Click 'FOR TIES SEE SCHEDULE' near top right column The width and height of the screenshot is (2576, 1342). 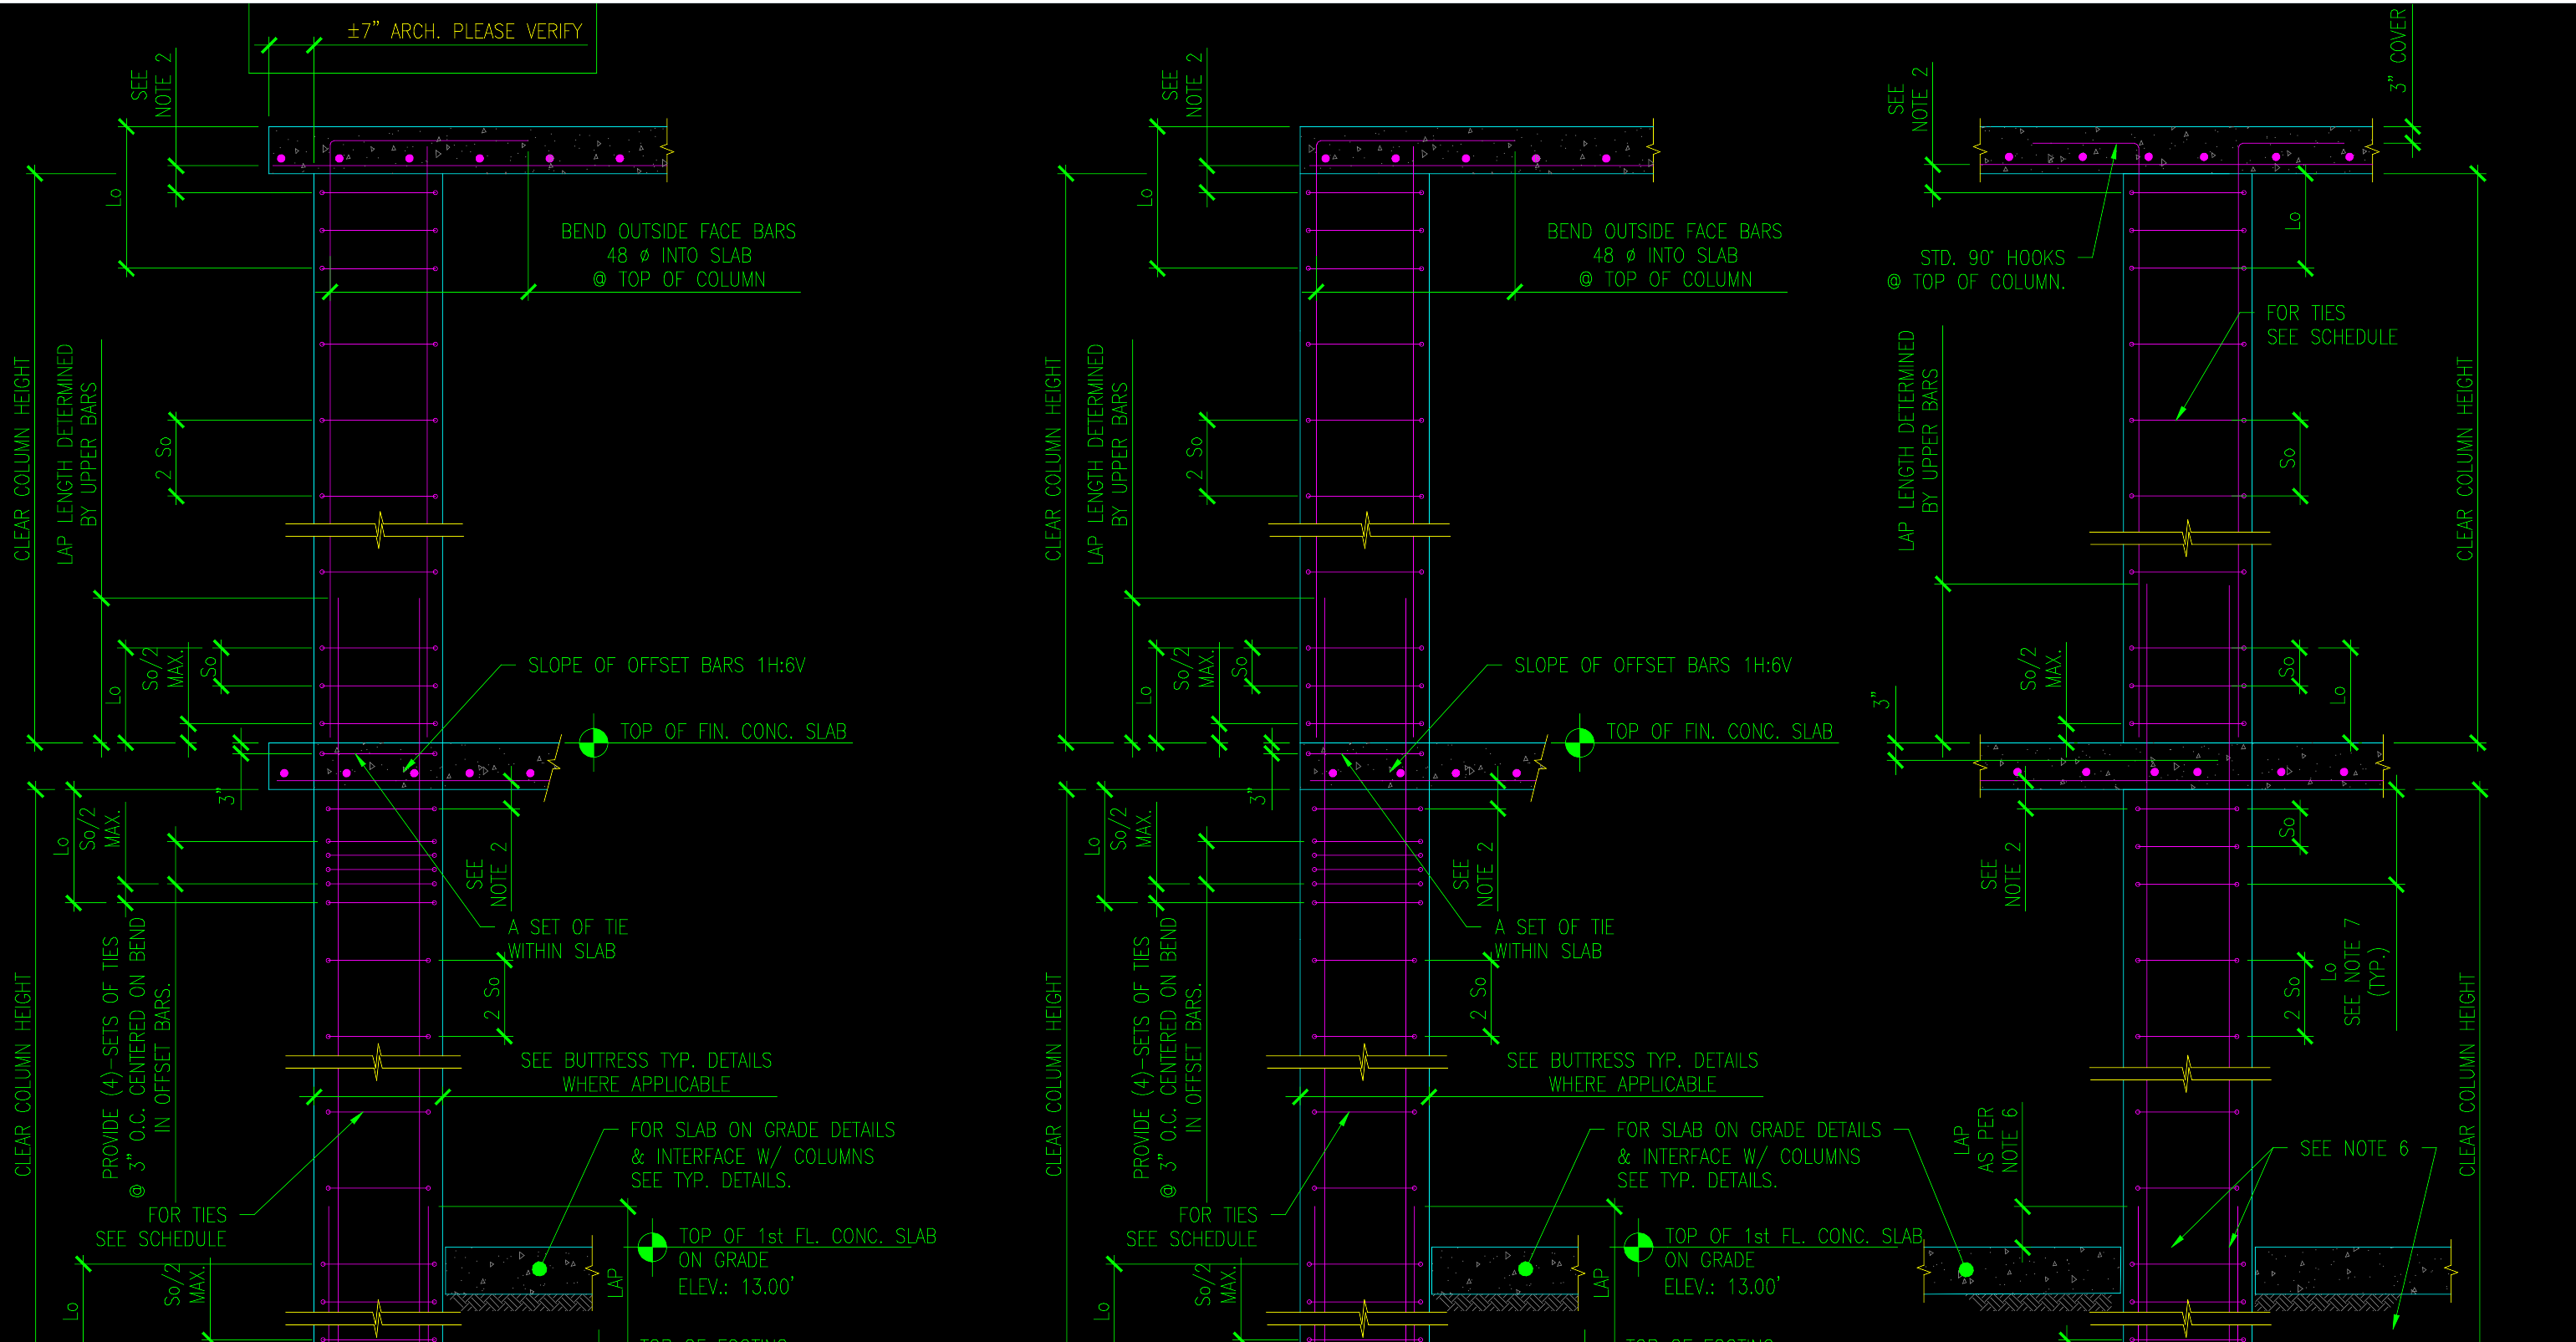(x=2330, y=325)
